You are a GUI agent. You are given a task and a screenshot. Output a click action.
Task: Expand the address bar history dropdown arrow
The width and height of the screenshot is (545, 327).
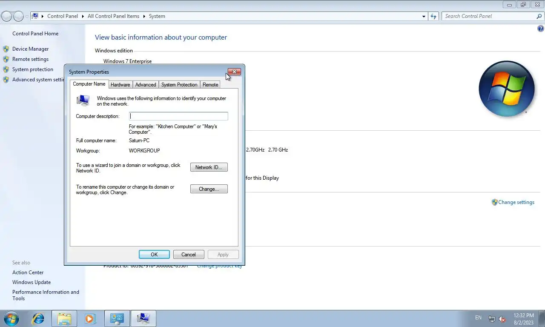click(x=424, y=16)
